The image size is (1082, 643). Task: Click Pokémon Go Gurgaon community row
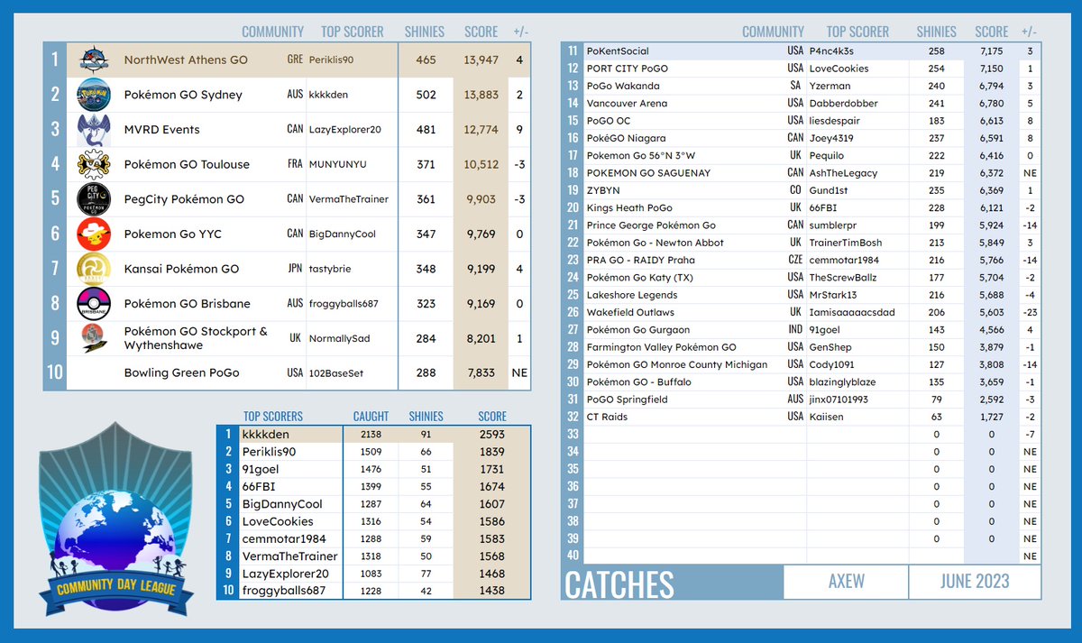point(811,330)
